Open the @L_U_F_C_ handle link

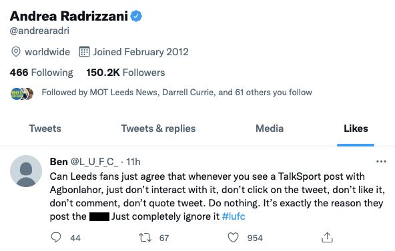(94, 162)
